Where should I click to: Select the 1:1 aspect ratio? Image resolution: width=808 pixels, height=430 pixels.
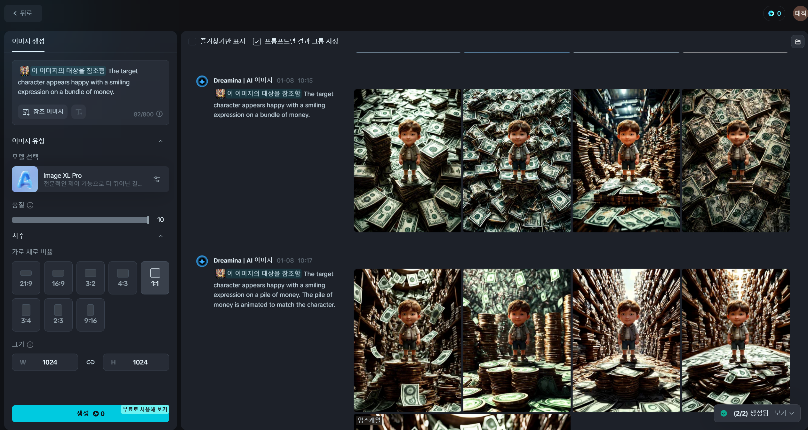tap(155, 278)
